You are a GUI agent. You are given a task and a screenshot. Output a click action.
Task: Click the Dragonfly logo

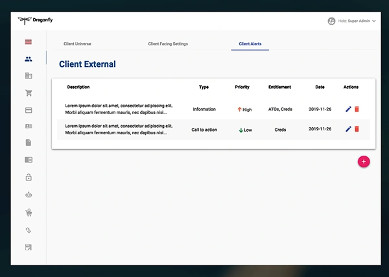35,20
